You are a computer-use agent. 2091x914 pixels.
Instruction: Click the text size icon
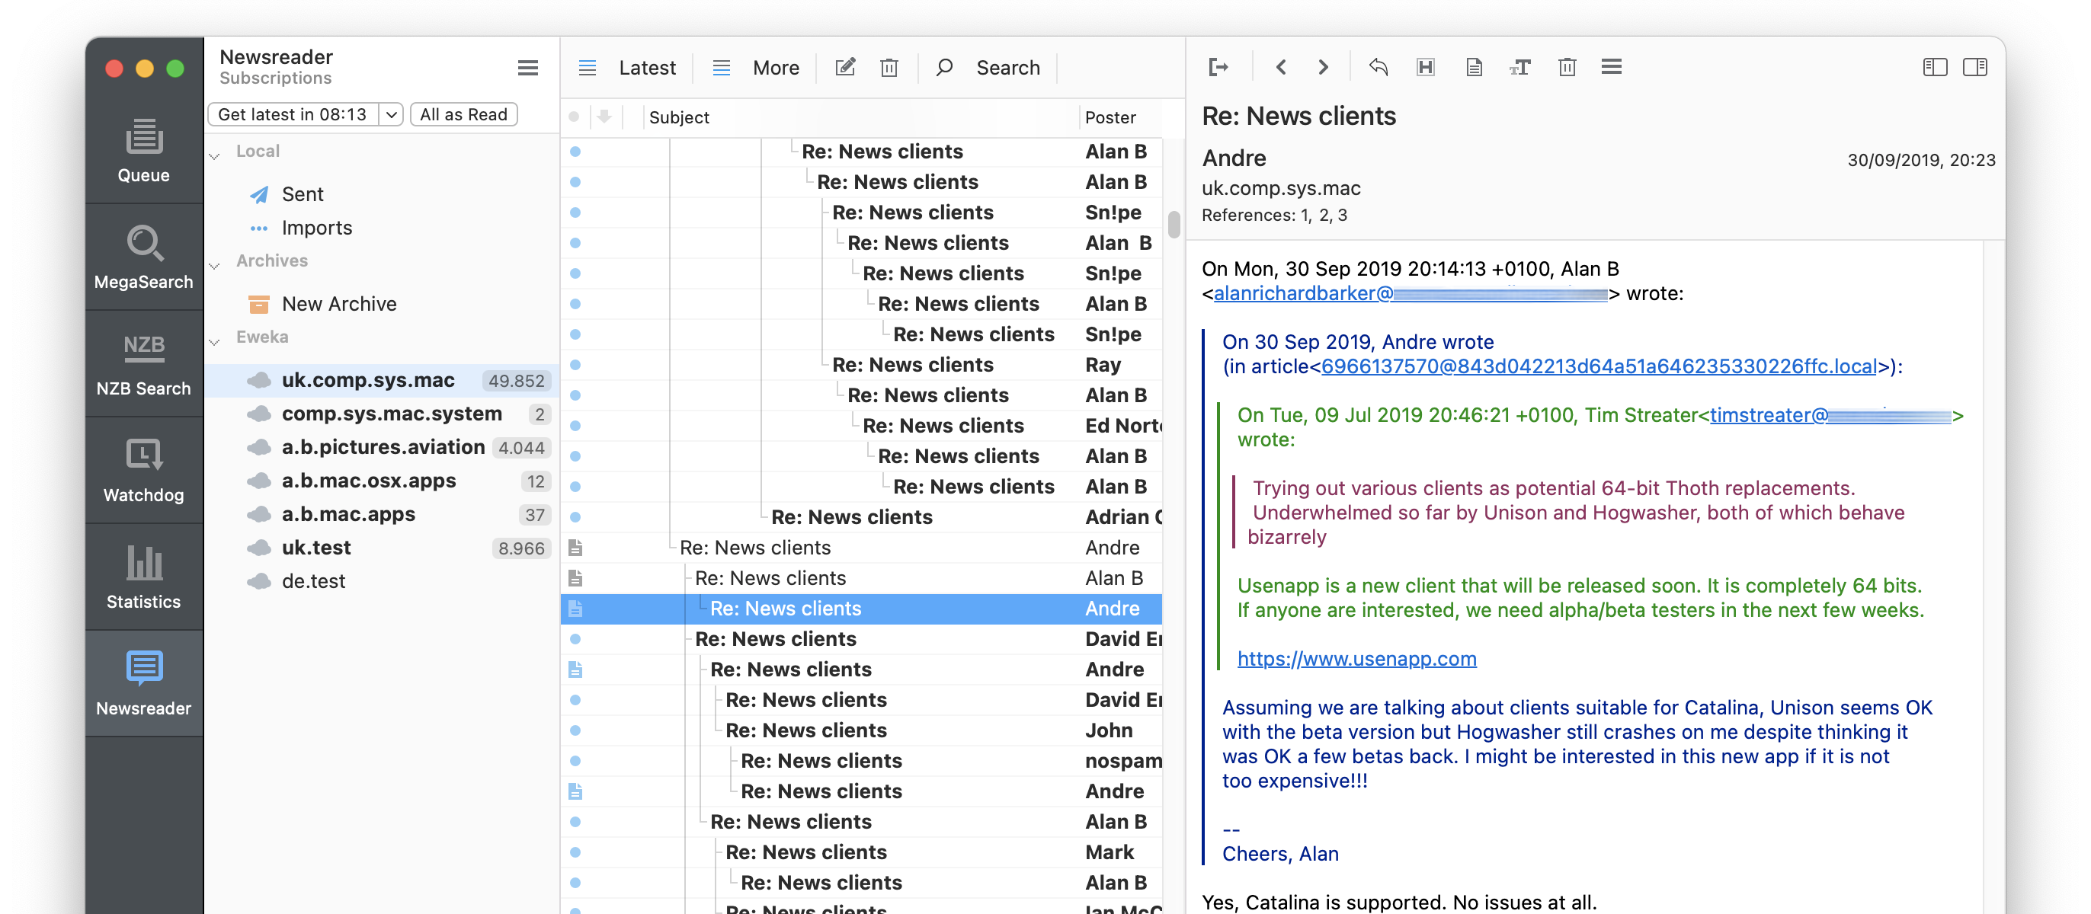pos(1519,67)
